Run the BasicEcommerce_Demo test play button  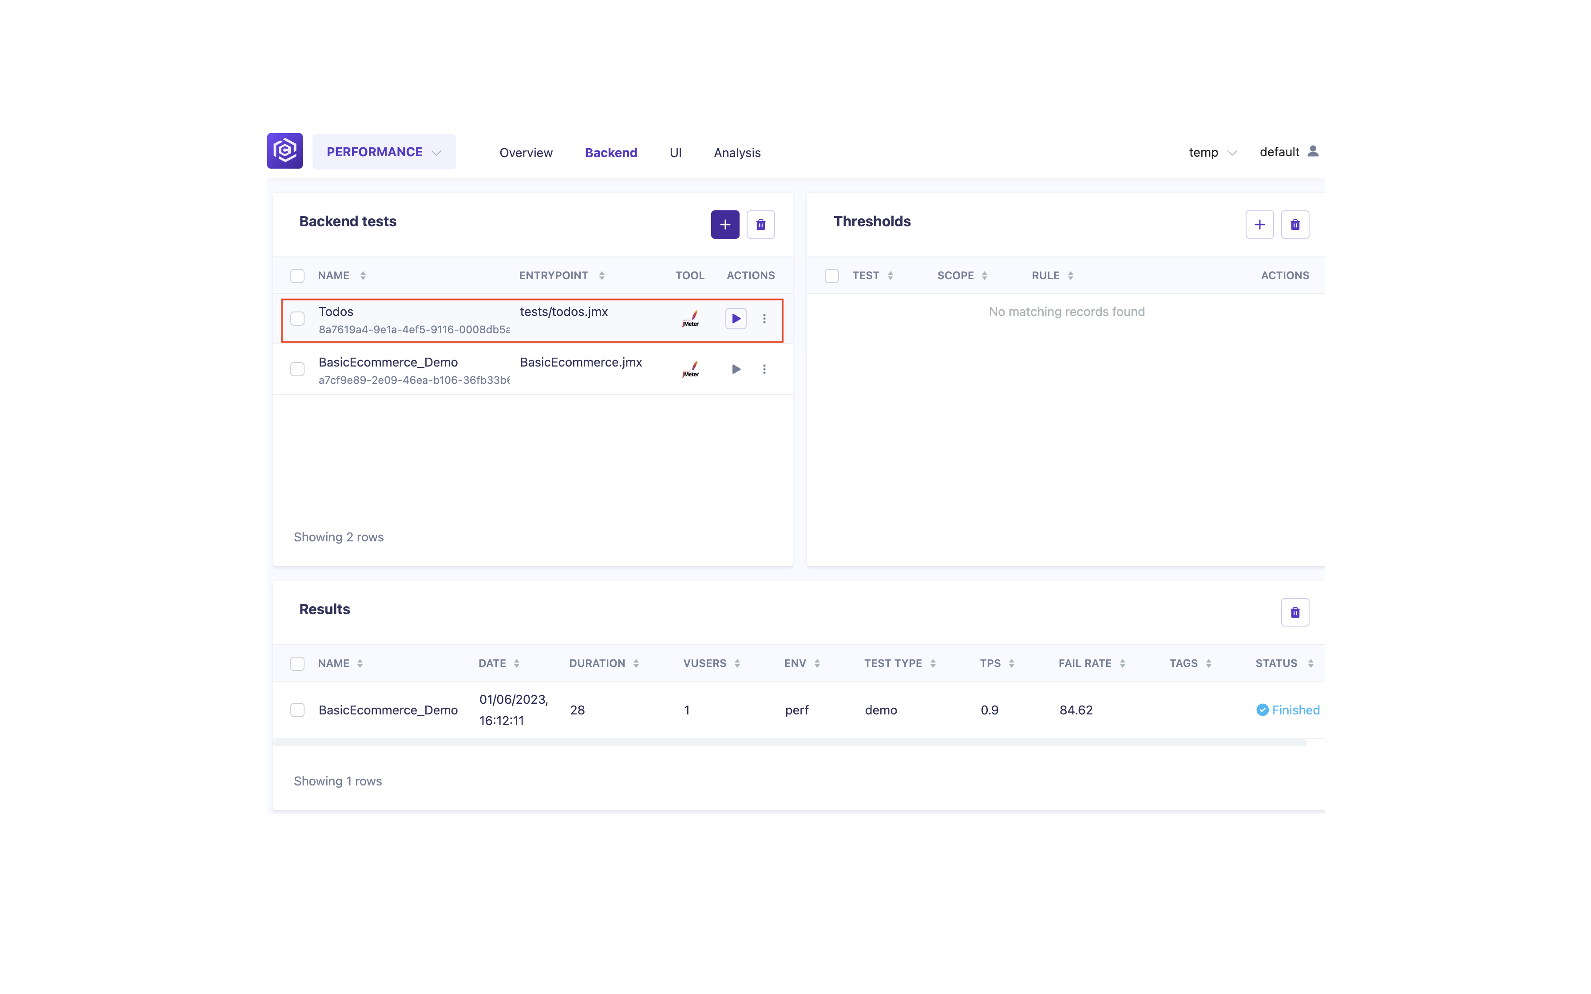tap(736, 370)
